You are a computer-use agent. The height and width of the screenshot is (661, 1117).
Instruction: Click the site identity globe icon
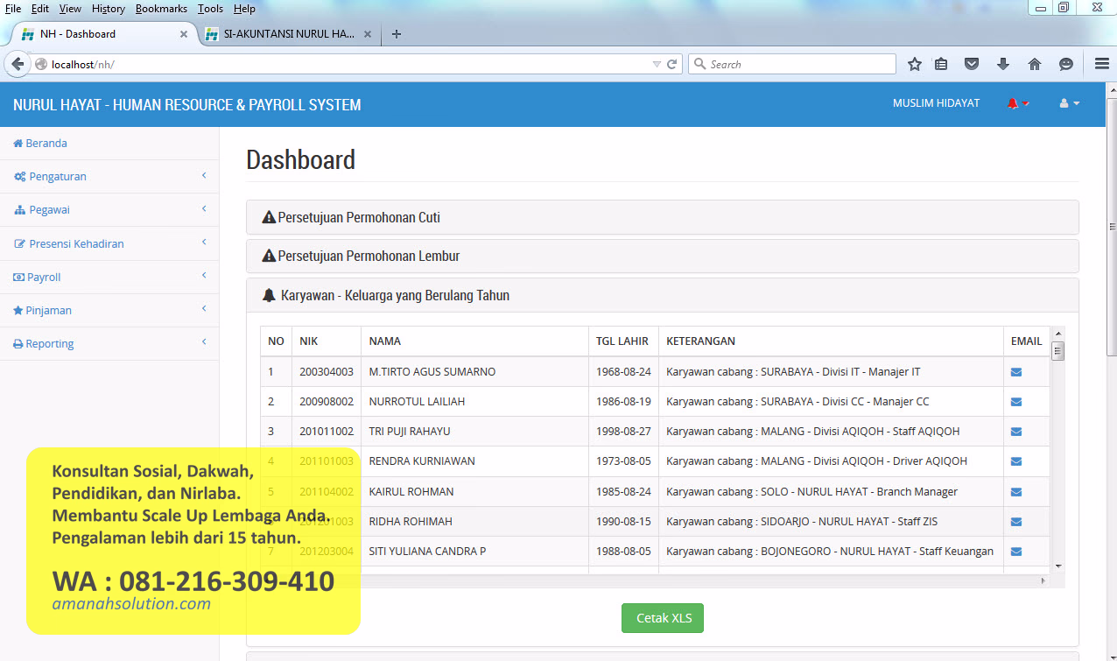(40, 64)
